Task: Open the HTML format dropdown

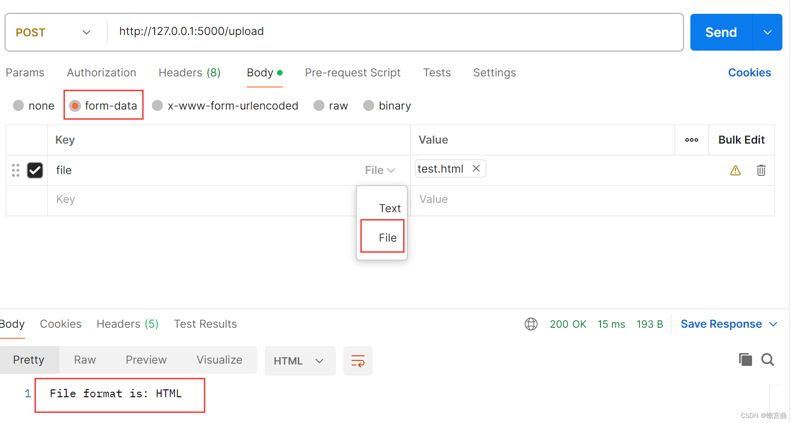Action: pyautogui.click(x=300, y=361)
